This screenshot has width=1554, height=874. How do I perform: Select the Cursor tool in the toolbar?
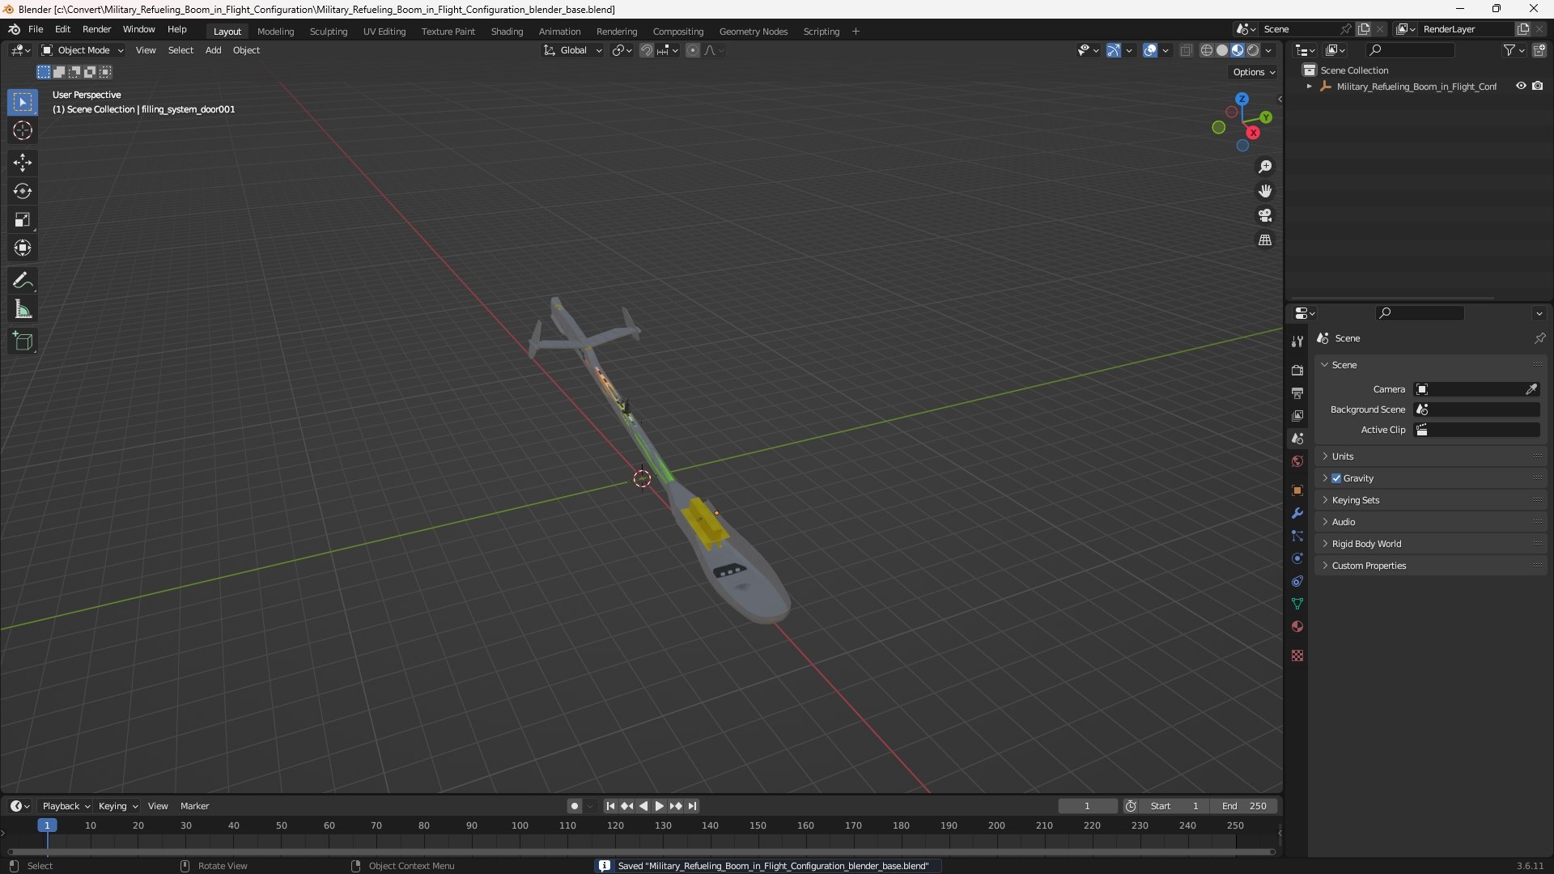[23, 130]
